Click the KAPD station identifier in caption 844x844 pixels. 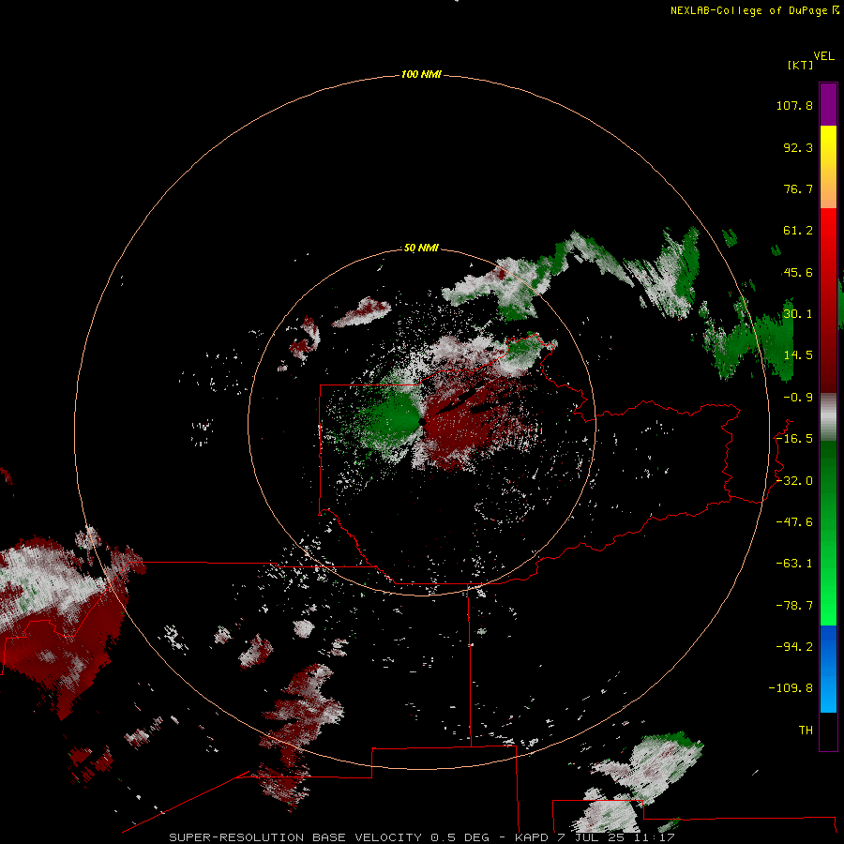(x=532, y=837)
